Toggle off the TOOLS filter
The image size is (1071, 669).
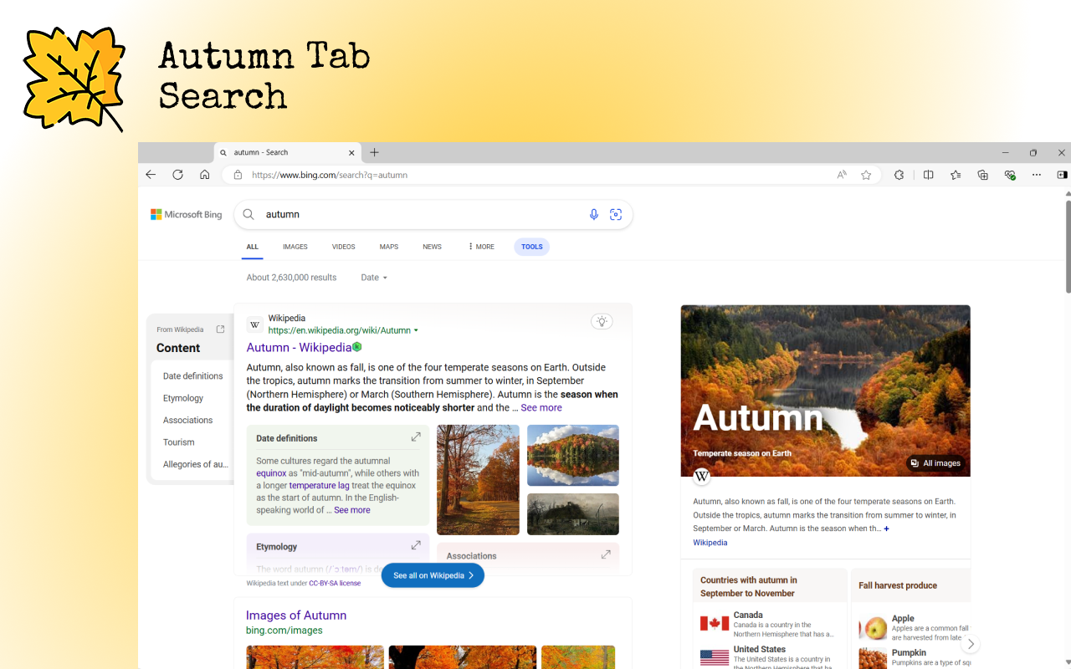point(531,246)
